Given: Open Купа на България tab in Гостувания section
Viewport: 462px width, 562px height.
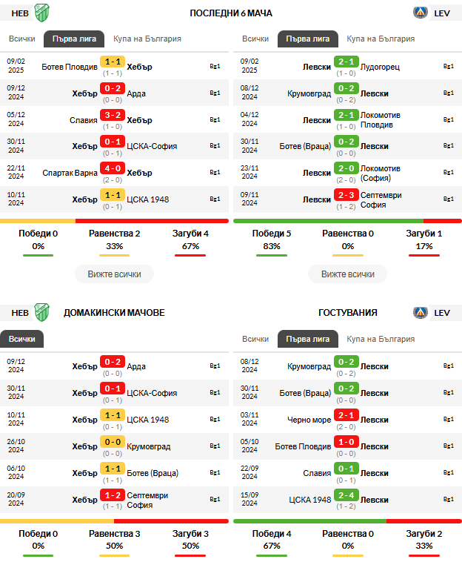Looking at the screenshot, I should (x=381, y=339).
